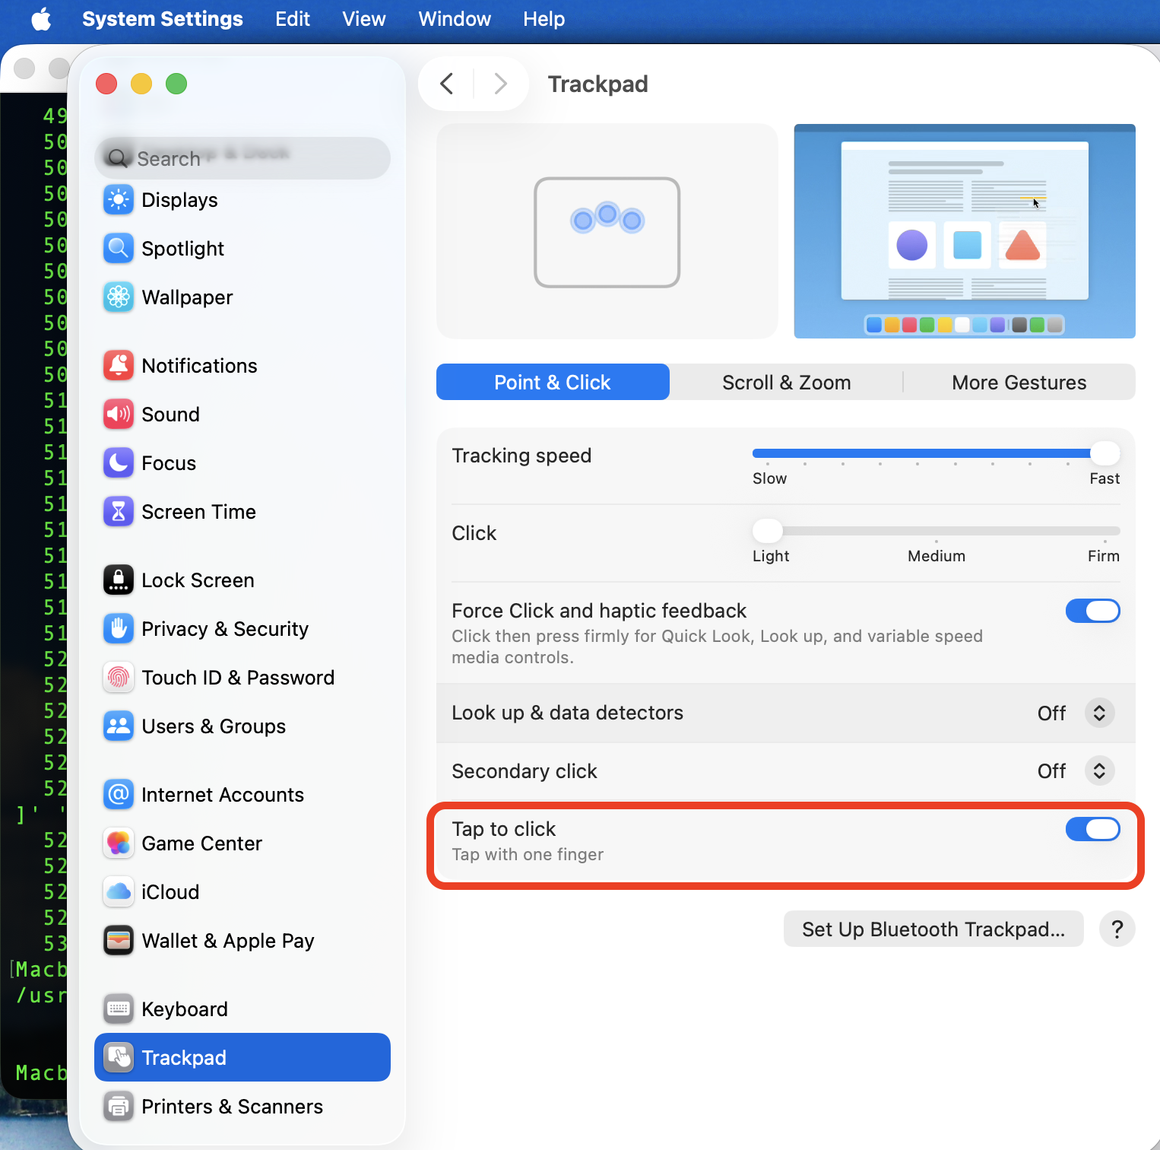The height and width of the screenshot is (1150, 1160).
Task: Click the Users & Groups icon
Action: 119,726
